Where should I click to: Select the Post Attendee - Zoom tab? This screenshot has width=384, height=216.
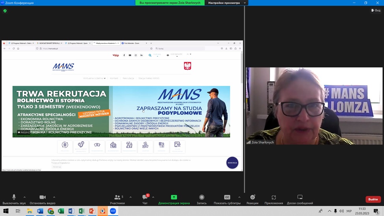(134, 43)
